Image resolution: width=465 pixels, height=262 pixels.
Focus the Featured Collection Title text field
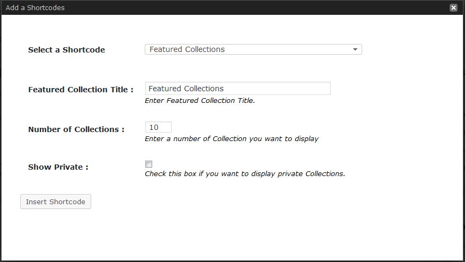coord(238,89)
